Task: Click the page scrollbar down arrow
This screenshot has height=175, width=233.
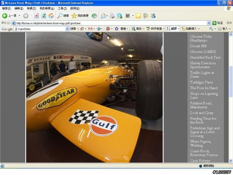Action: pyautogui.click(x=230, y=160)
